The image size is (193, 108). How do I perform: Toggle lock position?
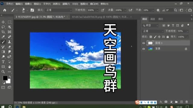pos(159,37)
